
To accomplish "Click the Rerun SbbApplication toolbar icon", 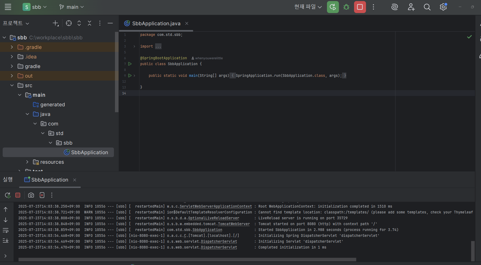I will click(333, 7).
